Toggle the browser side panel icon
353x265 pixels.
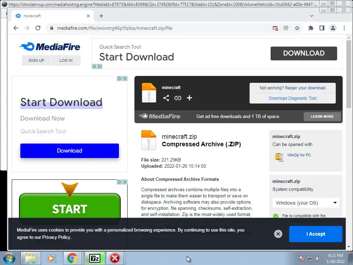[322, 28]
